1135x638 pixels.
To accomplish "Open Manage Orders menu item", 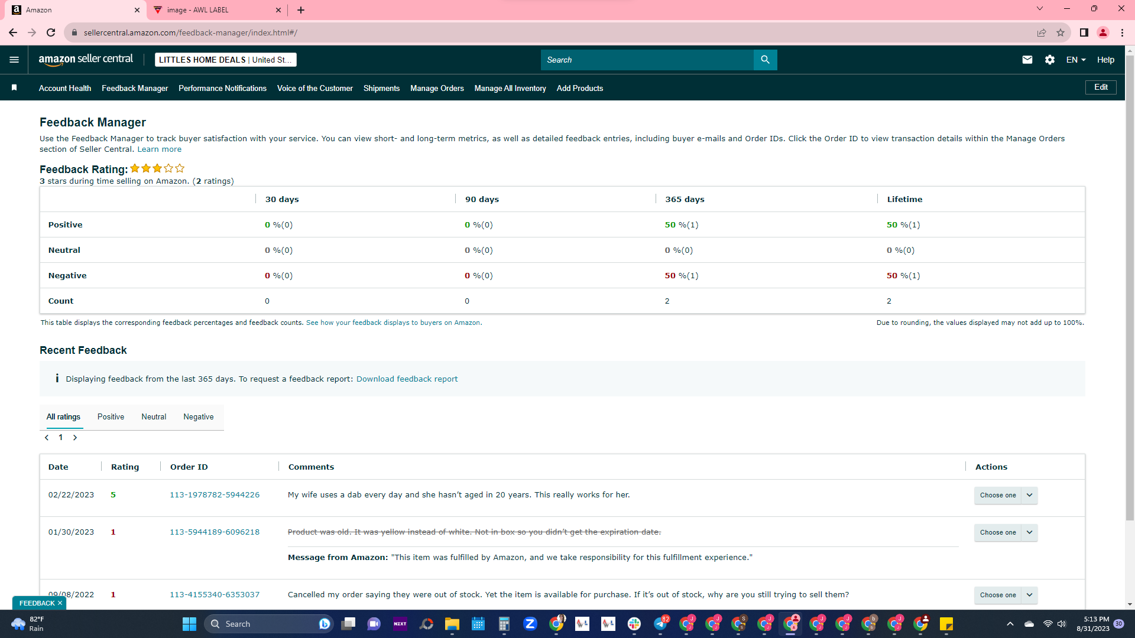I will click(437, 88).
